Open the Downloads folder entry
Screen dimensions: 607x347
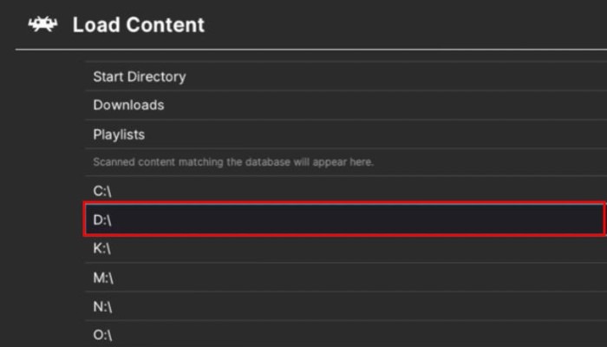point(128,105)
